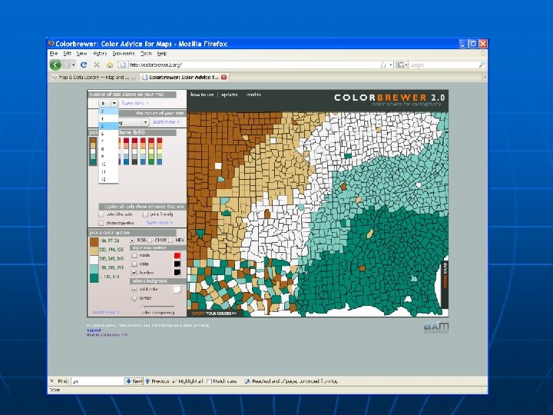553x415 pixels.
Task: Click Next in the Find bar
Action: [134, 381]
